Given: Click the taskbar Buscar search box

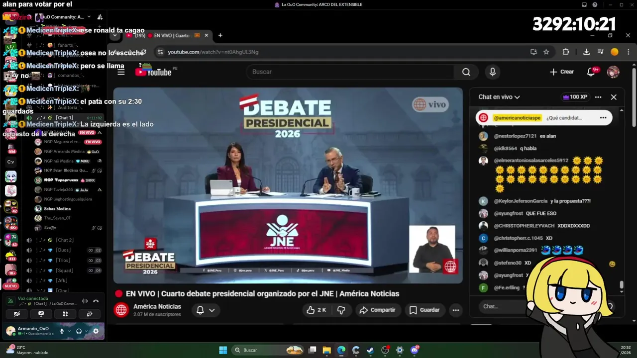Looking at the screenshot, I should click(269, 350).
